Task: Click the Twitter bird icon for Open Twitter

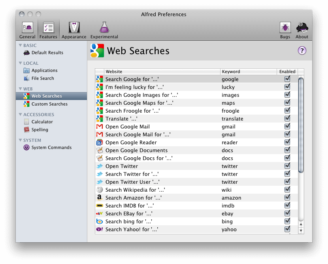Action: point(100,166)
